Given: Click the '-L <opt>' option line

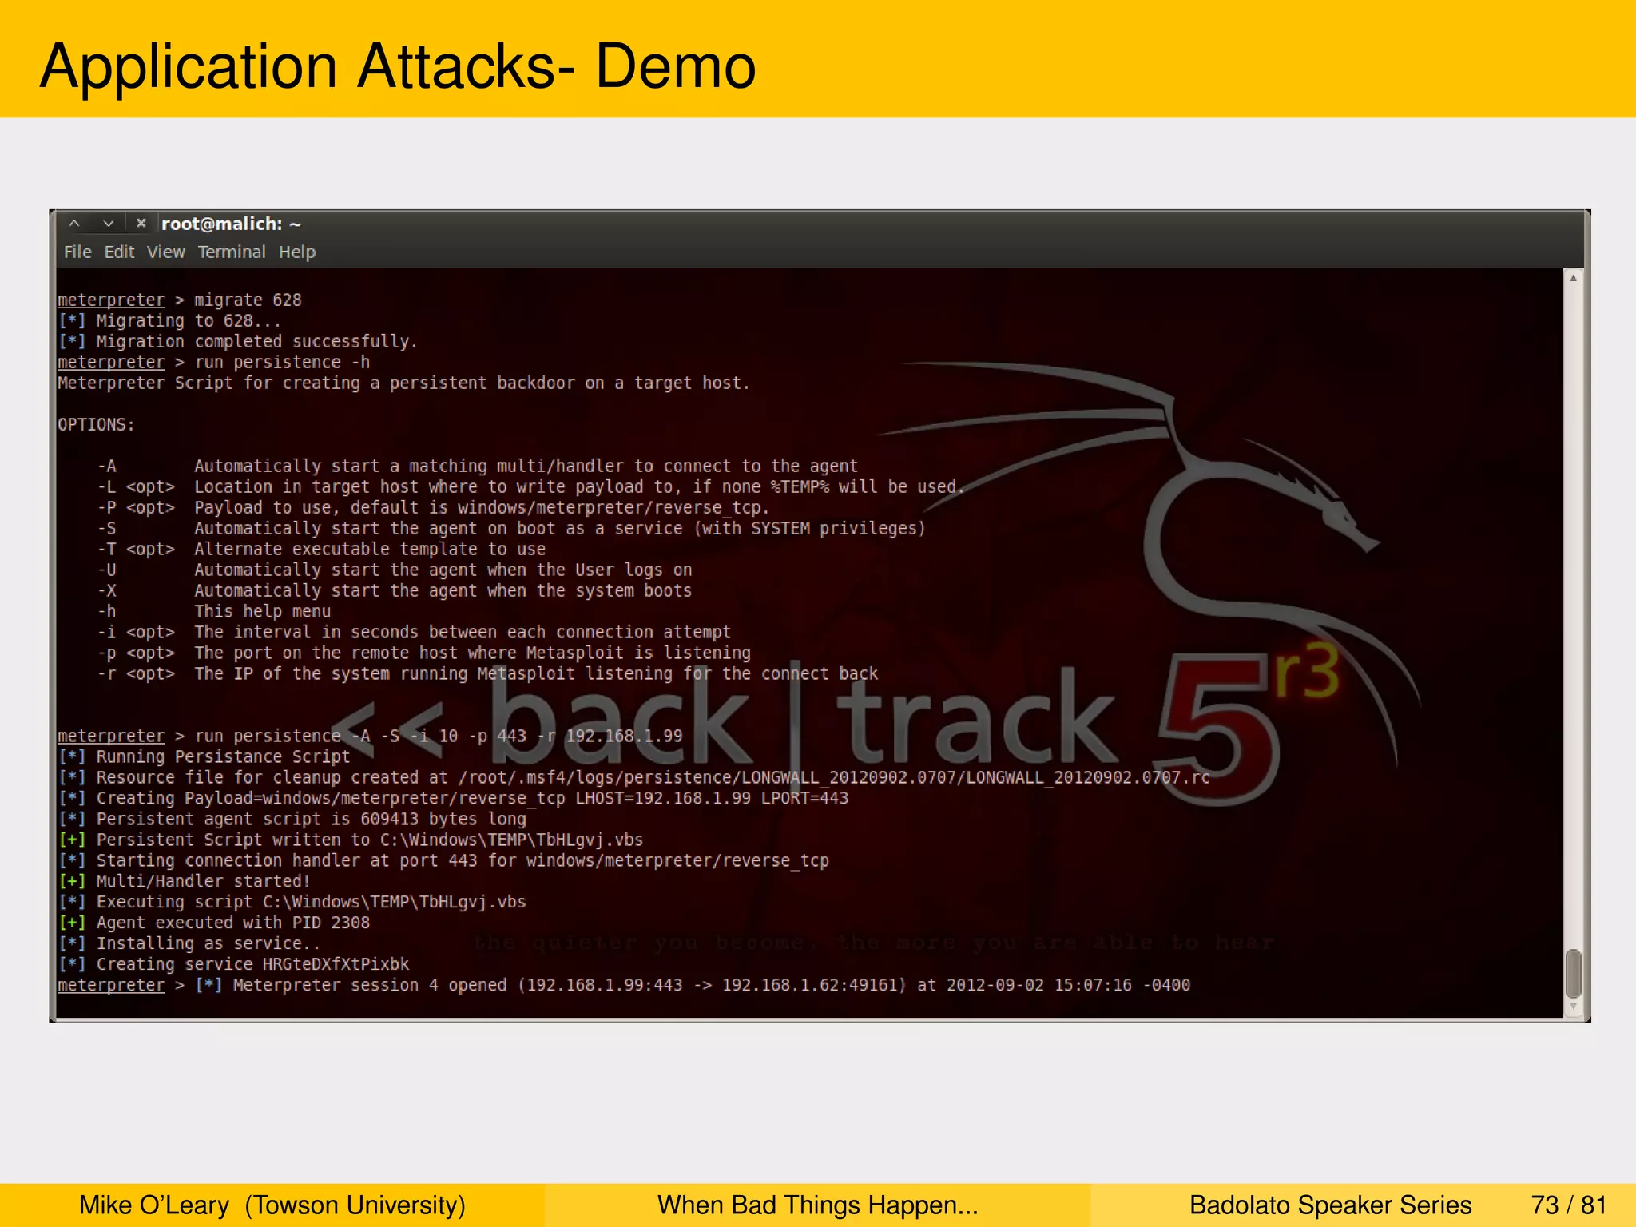Looking at the screenshot, I should point(530,487).
